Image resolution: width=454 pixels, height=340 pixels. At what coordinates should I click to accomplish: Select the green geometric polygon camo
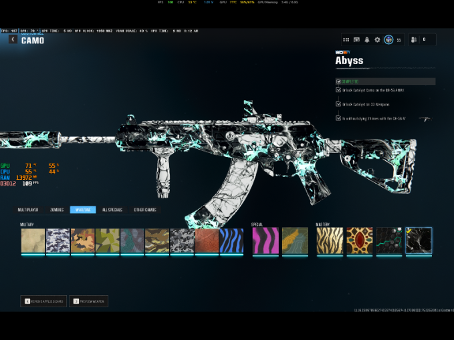click(x=108, y=241)
